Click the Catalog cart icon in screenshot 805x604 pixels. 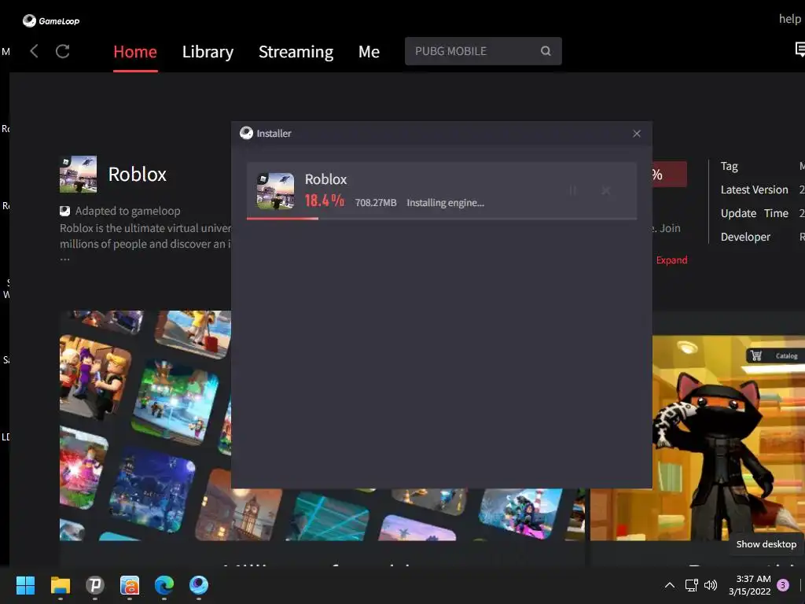pyautogui.click(x=755, y=355)
